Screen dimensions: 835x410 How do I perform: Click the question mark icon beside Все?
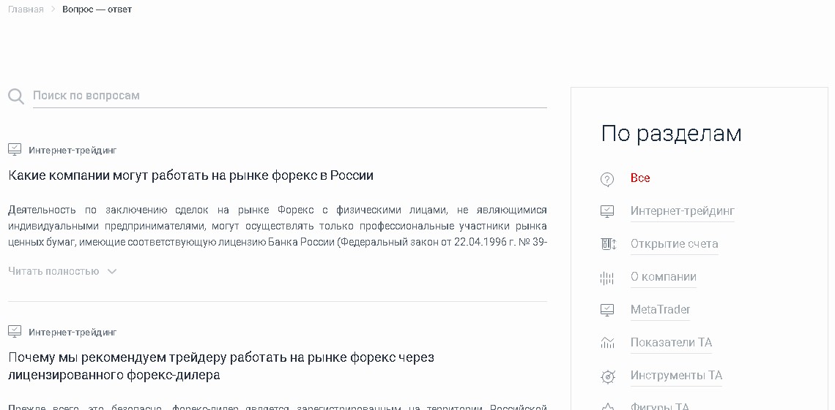click(x=607, y=178)
